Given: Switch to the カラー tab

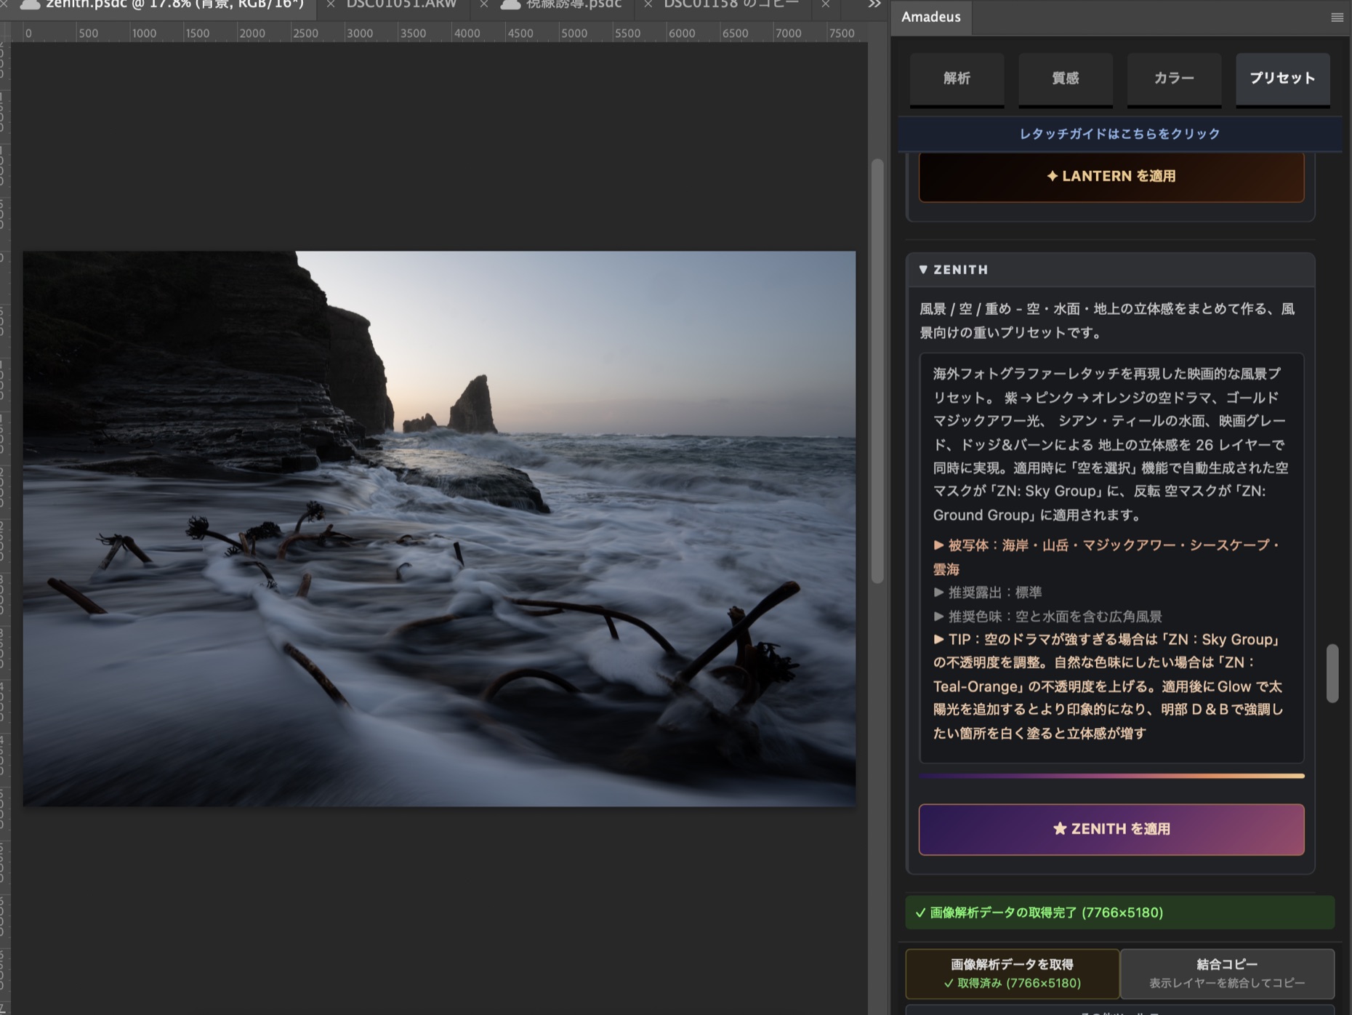Looking at the screenshot, I should pos(1174,79).
